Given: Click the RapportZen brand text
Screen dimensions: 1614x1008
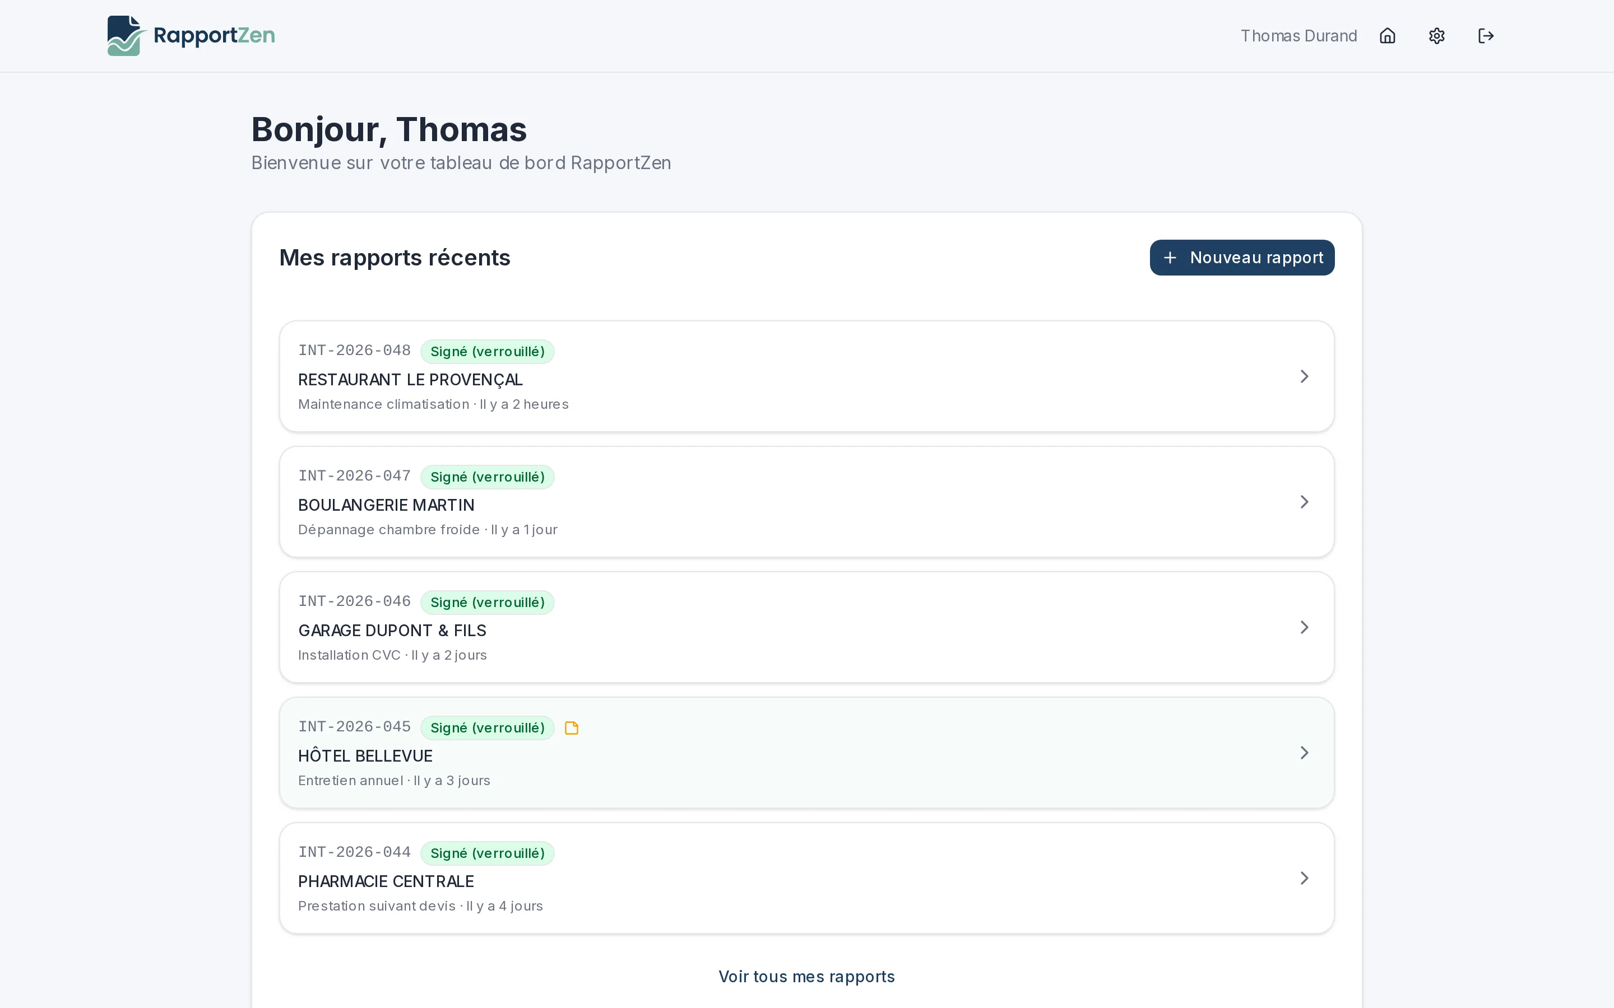Looking at the screenshot, I should click(214, 35).
